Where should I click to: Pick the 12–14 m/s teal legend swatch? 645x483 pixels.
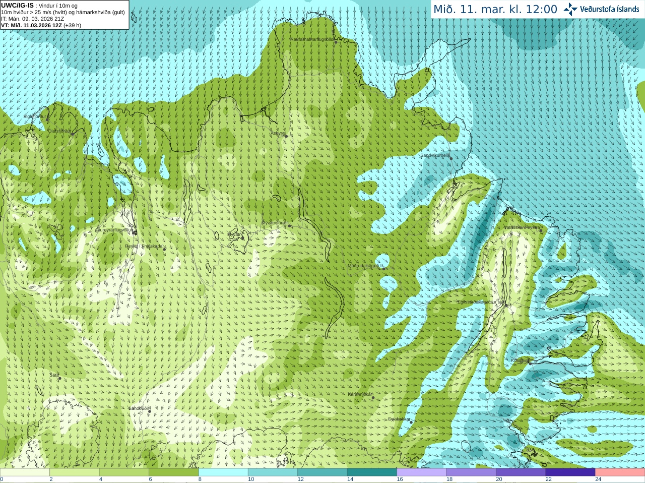tap(322, 472)
